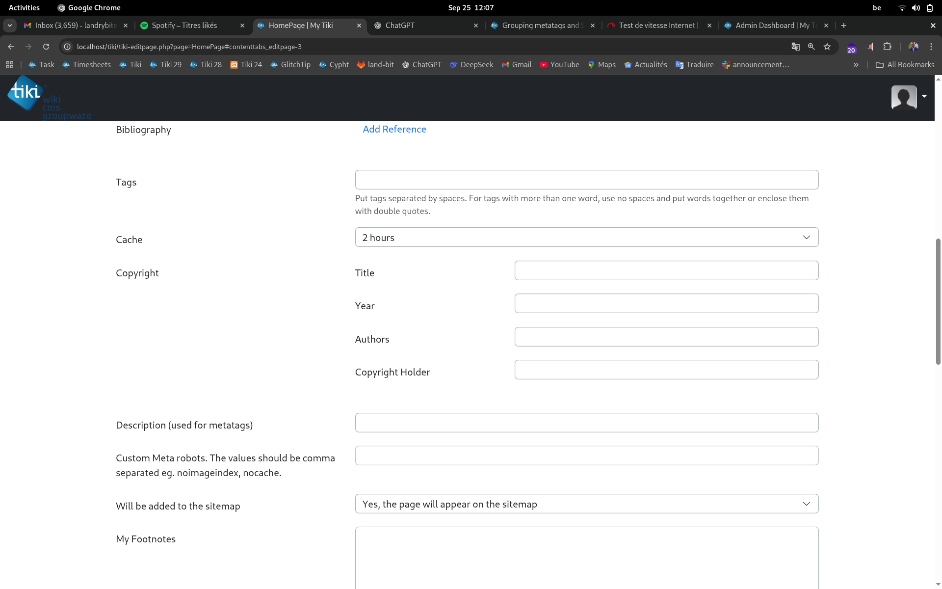Click the browser back arrow

(11, 47)
